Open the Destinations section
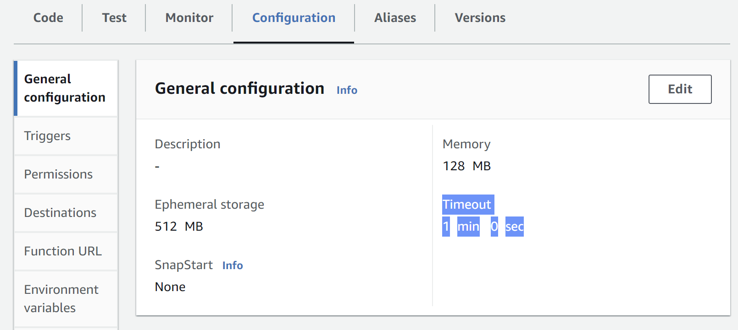 tap(60, 213)
